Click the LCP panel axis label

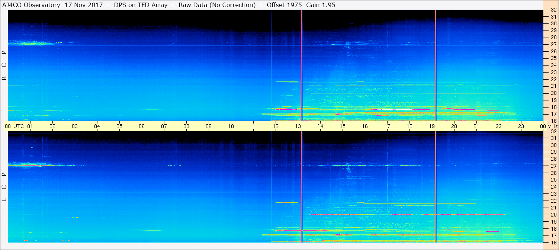pos(4,187)
